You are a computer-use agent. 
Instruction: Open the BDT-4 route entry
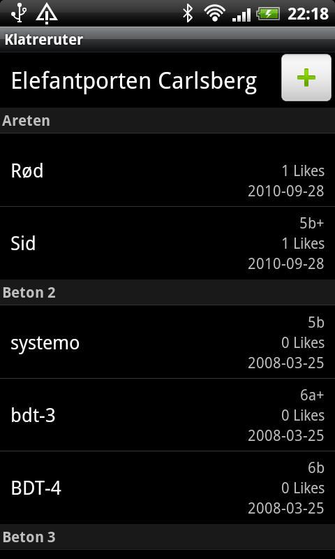[x=167, y=488]
